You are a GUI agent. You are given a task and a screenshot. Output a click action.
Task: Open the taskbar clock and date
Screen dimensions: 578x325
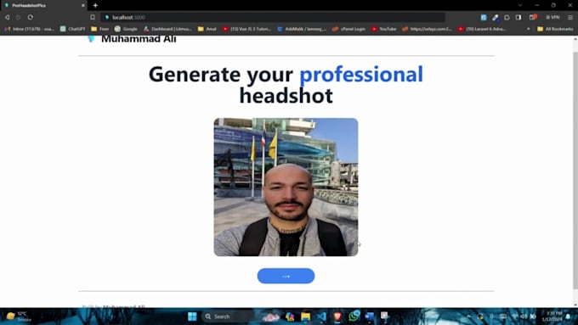tap(552, 317)
